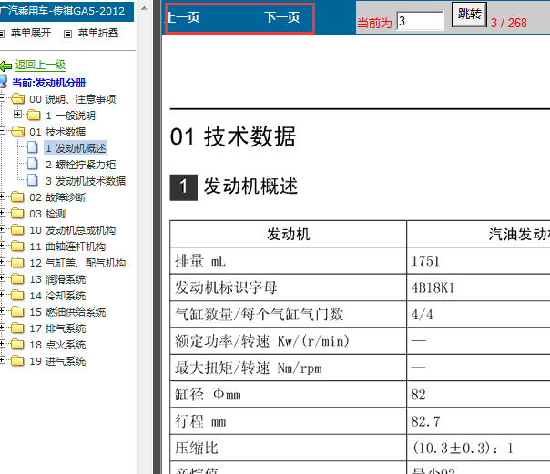Screen dimensions: 550x474
Task: Click page icon of 1 发动机概述
Action: pyautogui.click(x=33, y=147)
